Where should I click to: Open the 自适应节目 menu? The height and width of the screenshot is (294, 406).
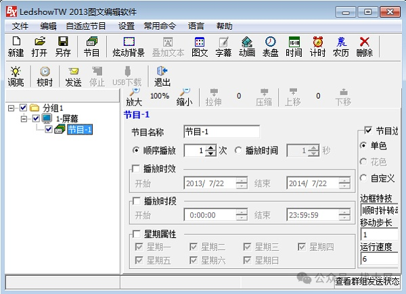[x=86, y=26]
